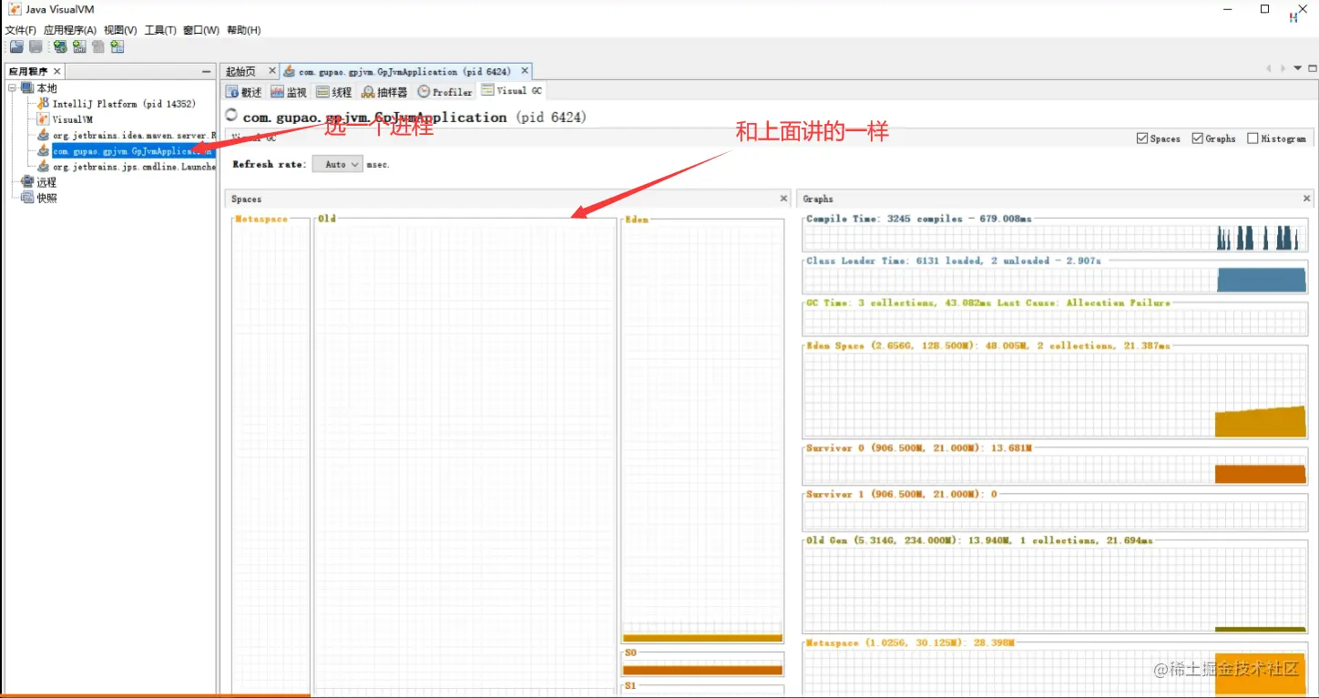Click the Survivor 1 graph label

point(902,494)
